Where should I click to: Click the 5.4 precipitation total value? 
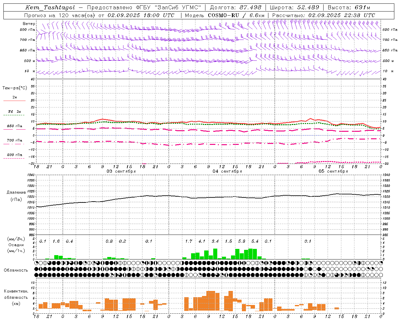(255, 241)
